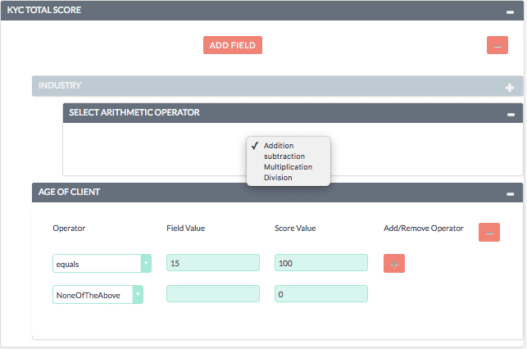
Task: Click the Operator column label
Action: tap(69, 229)
